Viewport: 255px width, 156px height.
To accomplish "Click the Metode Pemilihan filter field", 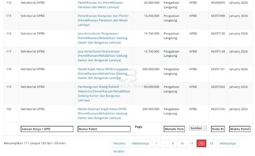I will pyautogui.click(x=174, y=129).
